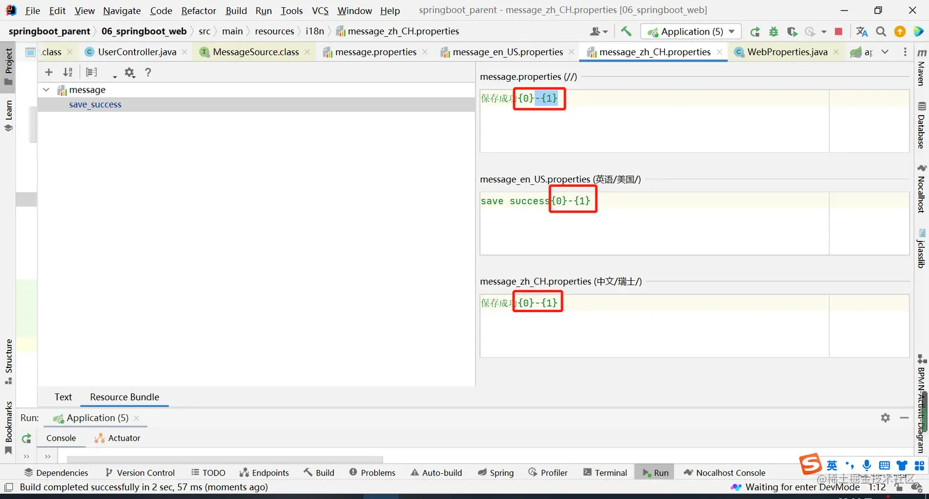Collapse the message tree node

tap(46, 90)
